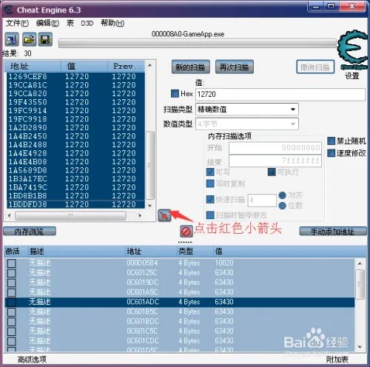Open the 编辑 menu

(47, 23)
